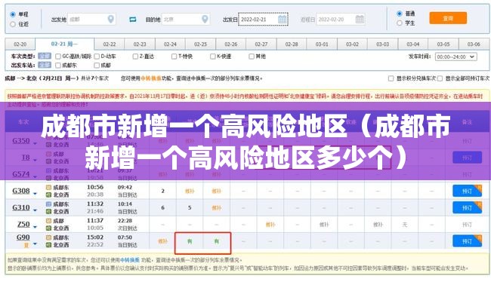
Task: Open the calendar icon for 出发日
Action: tap(283, 19)
